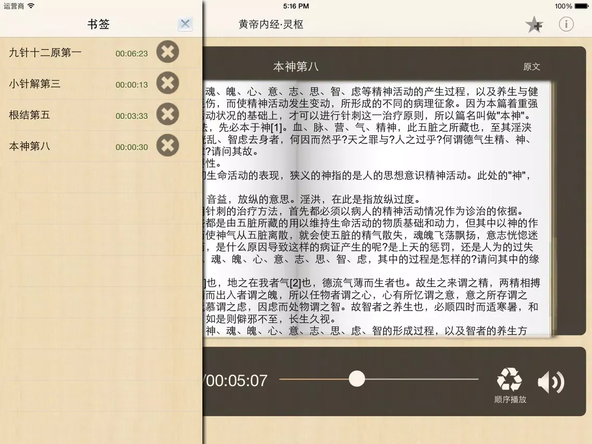This screenshot has height=444, width=592.
Task: Open the info button
Action: tap(566, 24)
